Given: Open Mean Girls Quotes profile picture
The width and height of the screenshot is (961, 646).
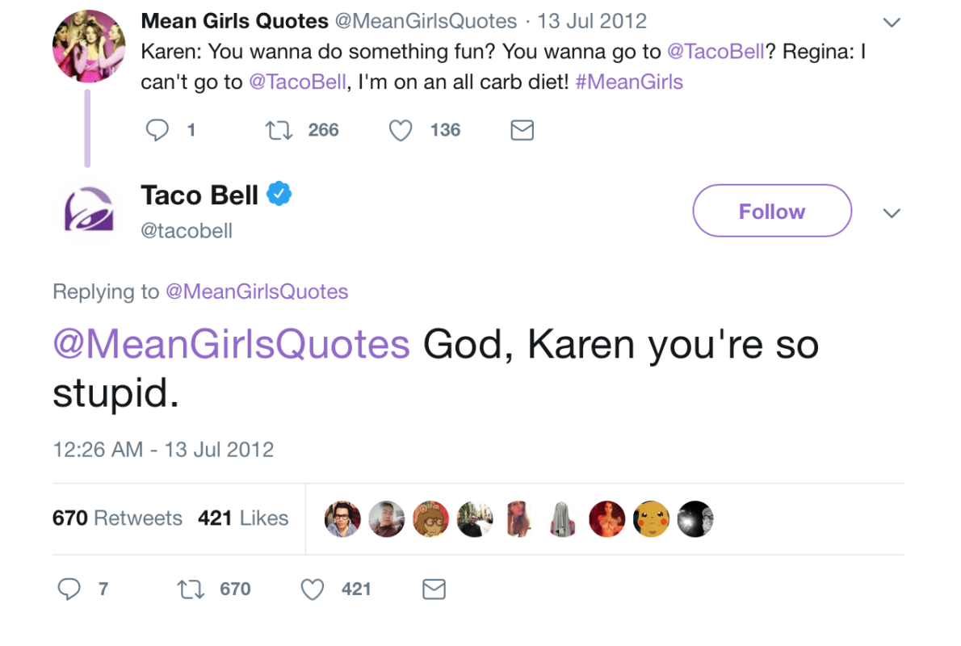Looking at the screenshot, I should pyautogui.click(x=88, y=46).
